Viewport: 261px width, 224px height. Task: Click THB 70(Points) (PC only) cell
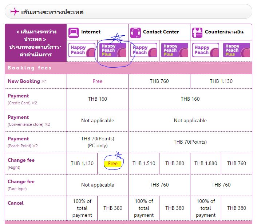point(98,142)
